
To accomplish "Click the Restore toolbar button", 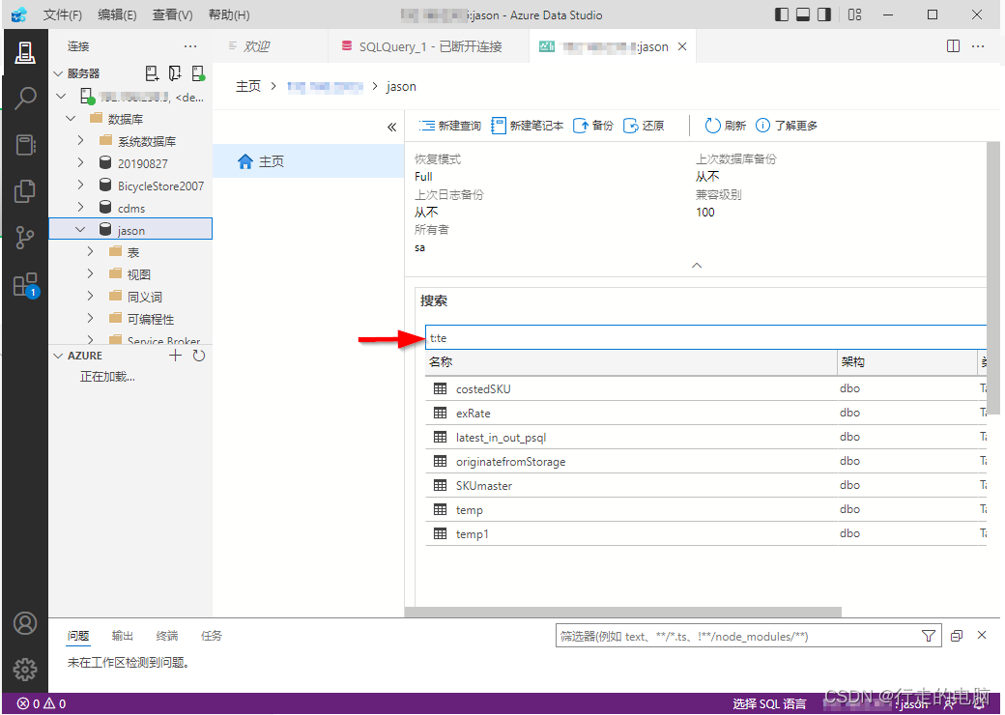I will pyautogui.click(x=644, y=126).
